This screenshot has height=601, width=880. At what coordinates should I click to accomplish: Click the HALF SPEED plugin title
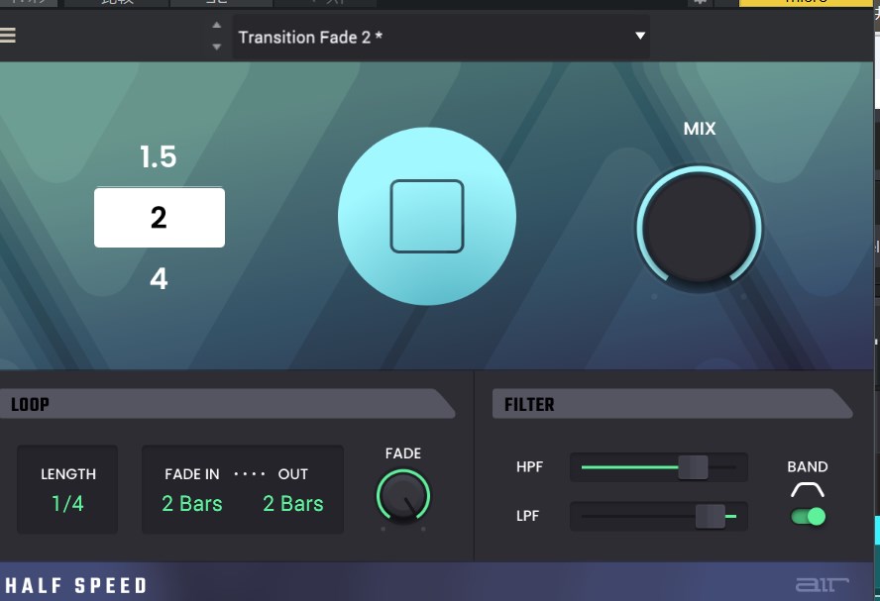(x=76, y=585)
